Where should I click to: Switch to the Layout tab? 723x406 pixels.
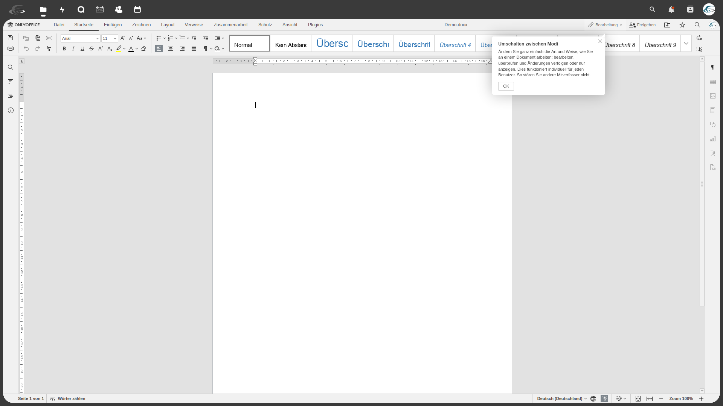coord(168,25)
